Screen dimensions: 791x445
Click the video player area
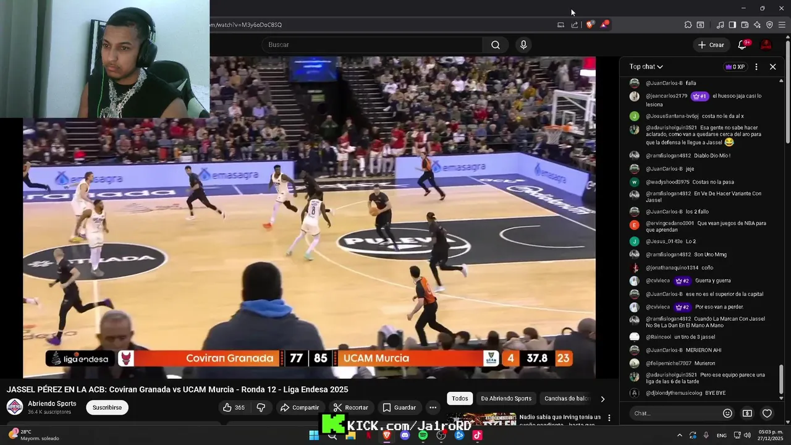click(x=309, y=218)
